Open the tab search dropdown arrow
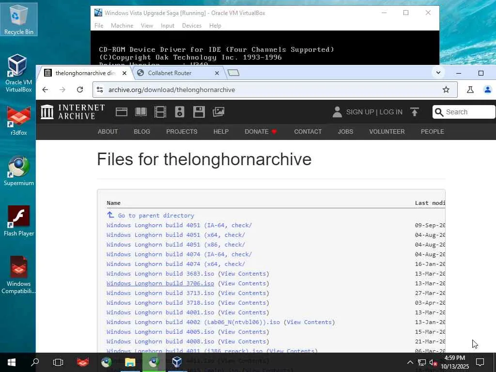The width and height of the screenshot is (496, 372). [x=438, y=73]
